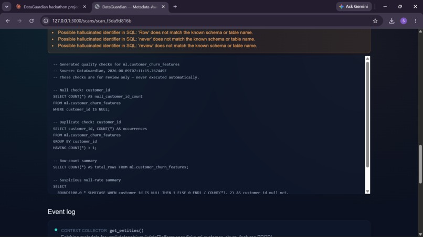
Task: Click the green Context Collector status dot
Action: click(56, 230)
